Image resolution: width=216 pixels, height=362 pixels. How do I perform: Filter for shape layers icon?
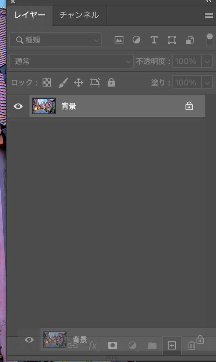tap(172, 40)
